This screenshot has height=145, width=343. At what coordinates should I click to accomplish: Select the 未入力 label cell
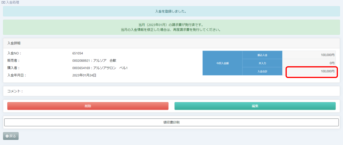click(x=262, y=63)
